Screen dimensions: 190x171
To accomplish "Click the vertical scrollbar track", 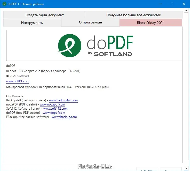I will coord(186,86).
